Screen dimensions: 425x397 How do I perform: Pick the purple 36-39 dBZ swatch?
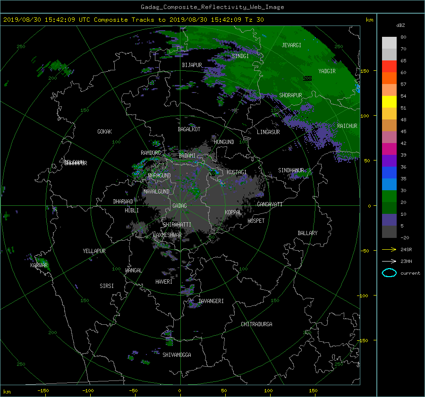(389, 160)
